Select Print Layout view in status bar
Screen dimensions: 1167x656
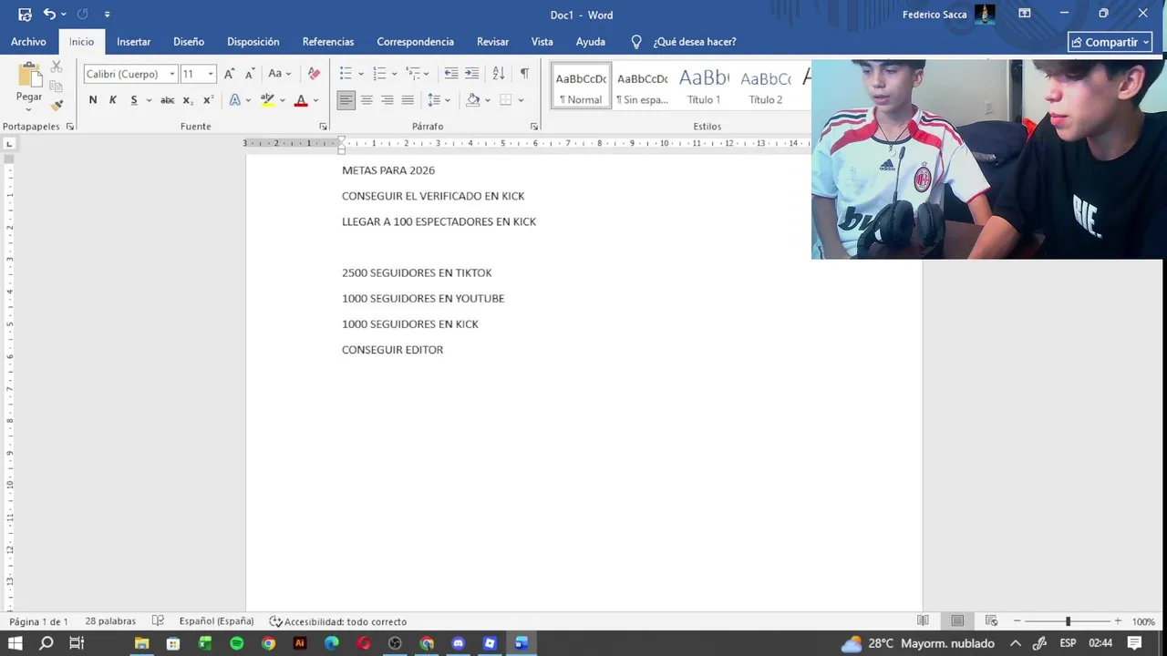point(957,621)
